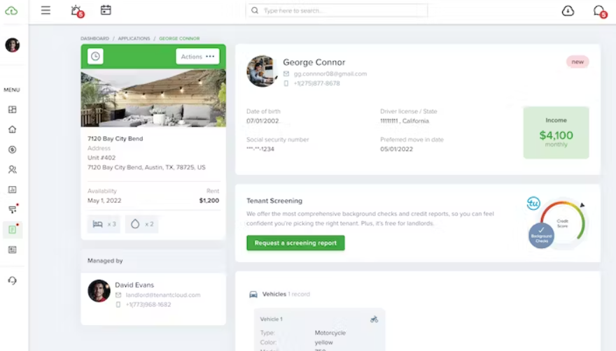The width and height of the screenshot is (616, 351).
Task: Click the '7120 Bay City Bend' title
Action: point(115,138)
